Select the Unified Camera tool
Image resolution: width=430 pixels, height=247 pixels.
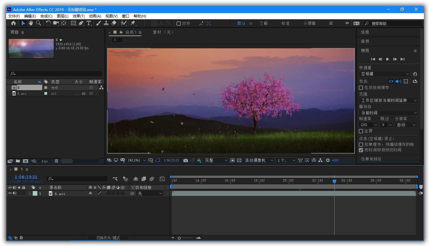pos(56,23)
